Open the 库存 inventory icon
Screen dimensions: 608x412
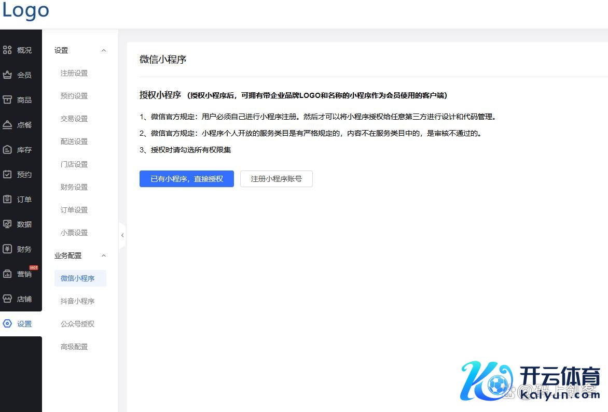tap(7, 150)
